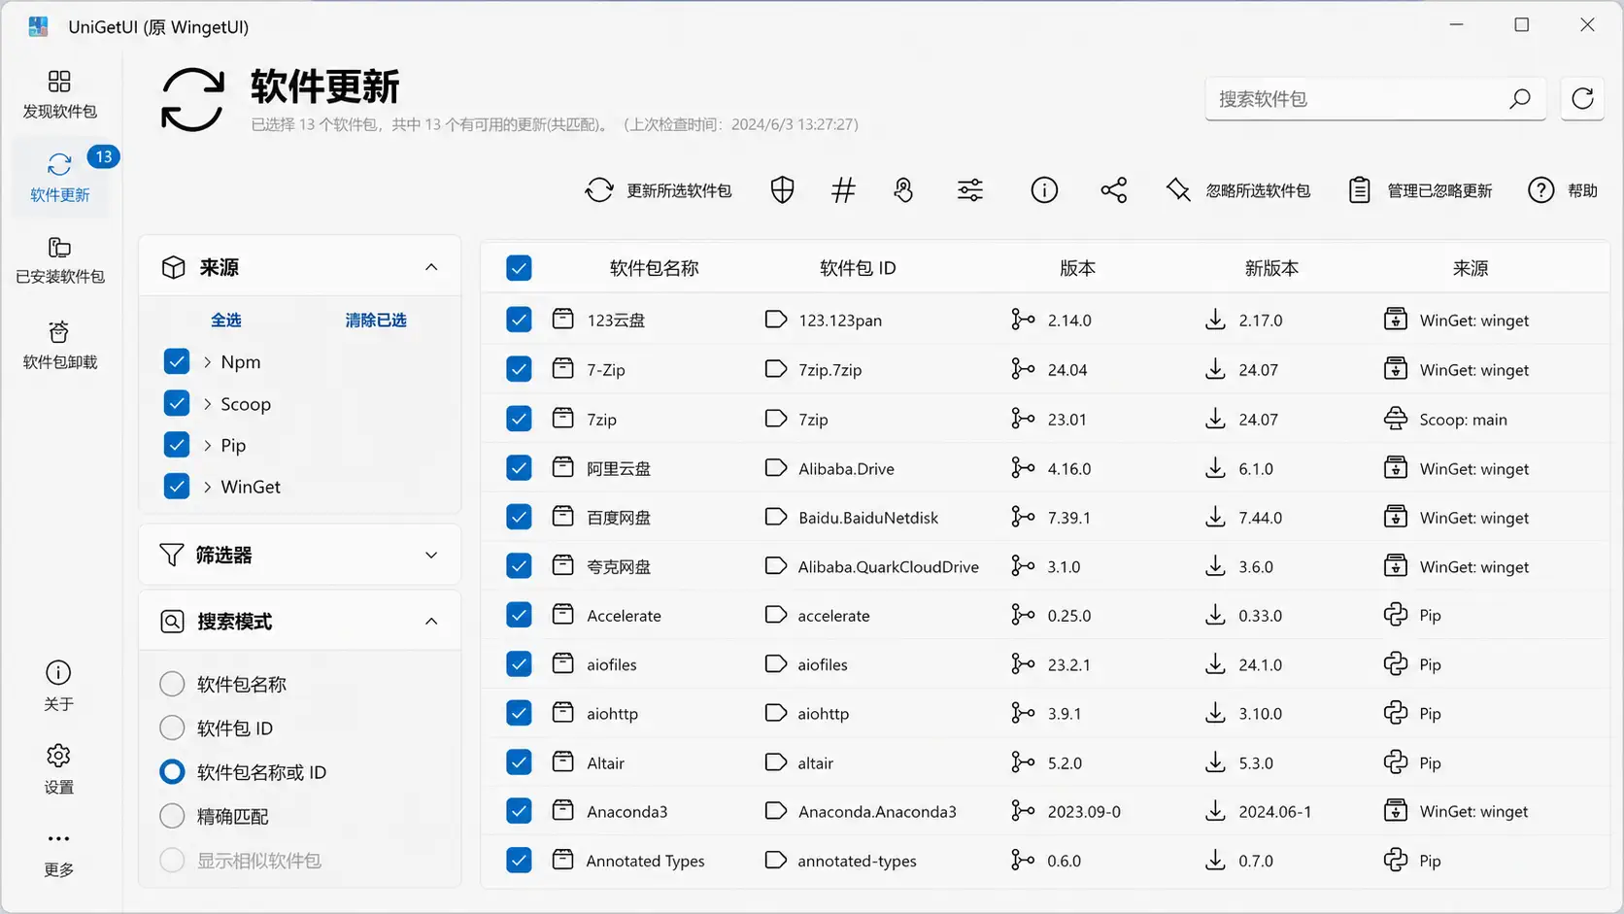Click the Pip source icon for Accelerate
The height and width of the screenshot is (914, 1624).
tap(1396, 614)
